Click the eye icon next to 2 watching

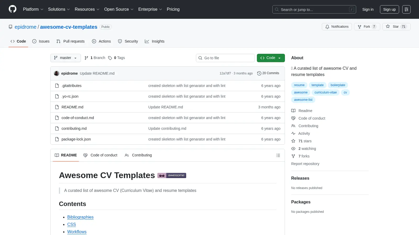pos(293,149)
